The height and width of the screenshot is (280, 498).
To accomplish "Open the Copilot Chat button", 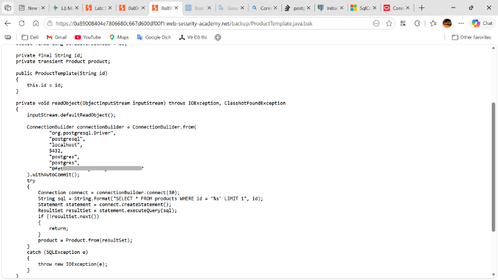I will pyautogui.click(x=482, y=23).
